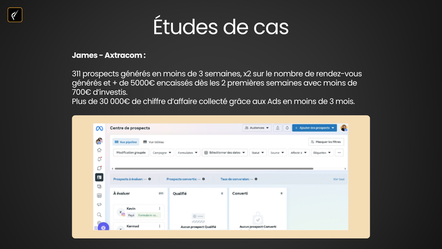Switch to the Vue tableau tab
The width and height of the screenshot is (442, 249).
(154, 142)
